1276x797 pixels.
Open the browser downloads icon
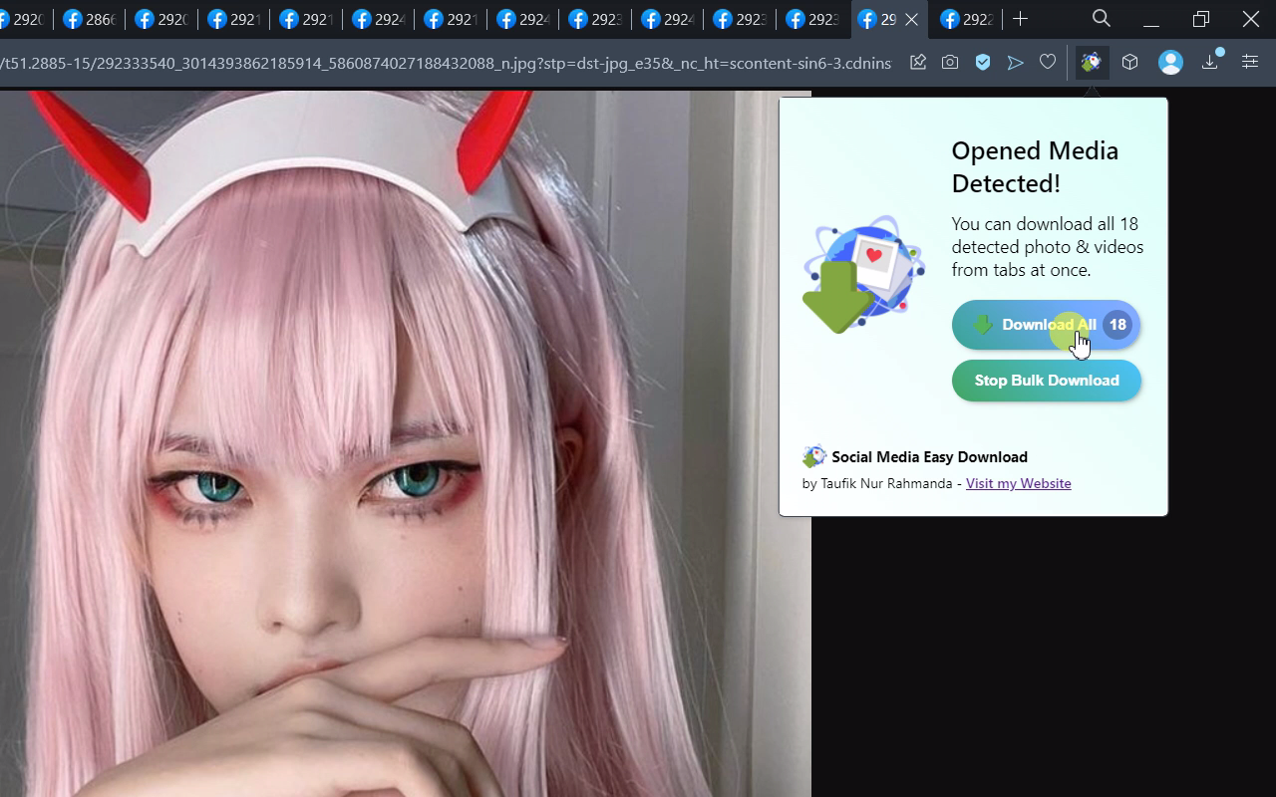[1209, 62]
